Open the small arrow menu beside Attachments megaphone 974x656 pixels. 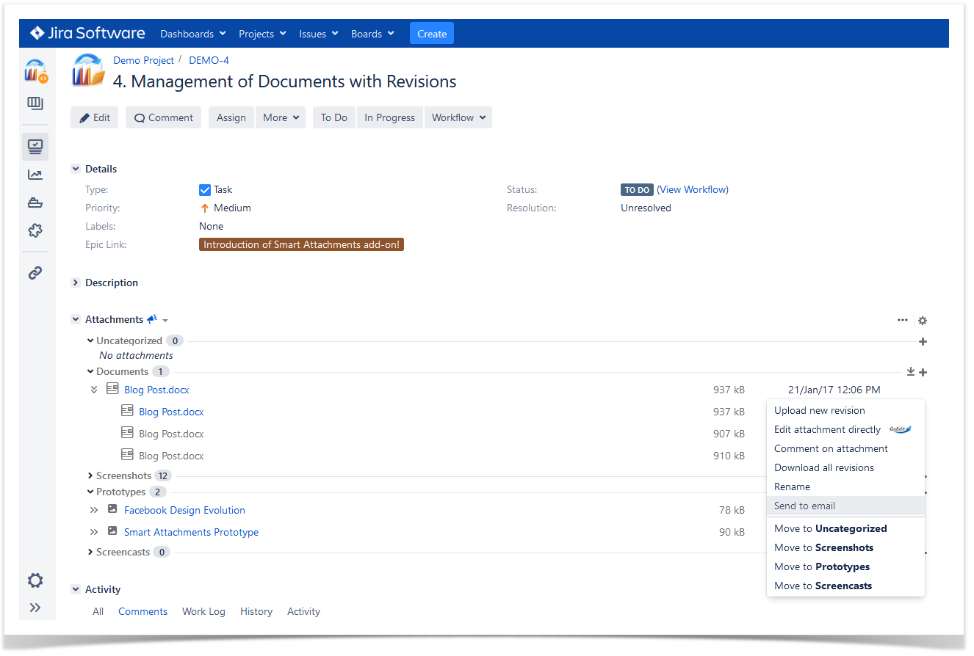click(x=165, y=321)
